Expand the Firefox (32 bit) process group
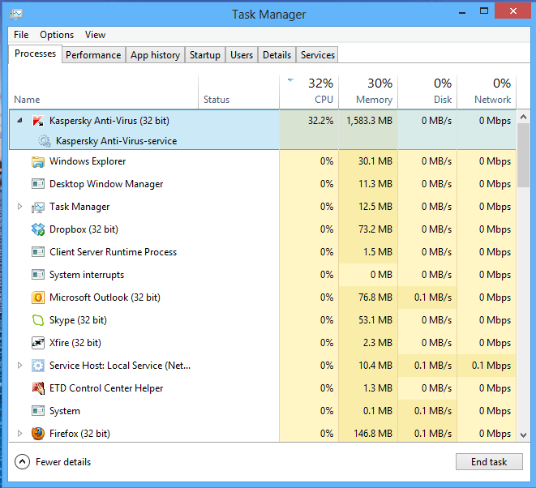Viewport: 536px width, 488px height. click(x=19, y=434)
